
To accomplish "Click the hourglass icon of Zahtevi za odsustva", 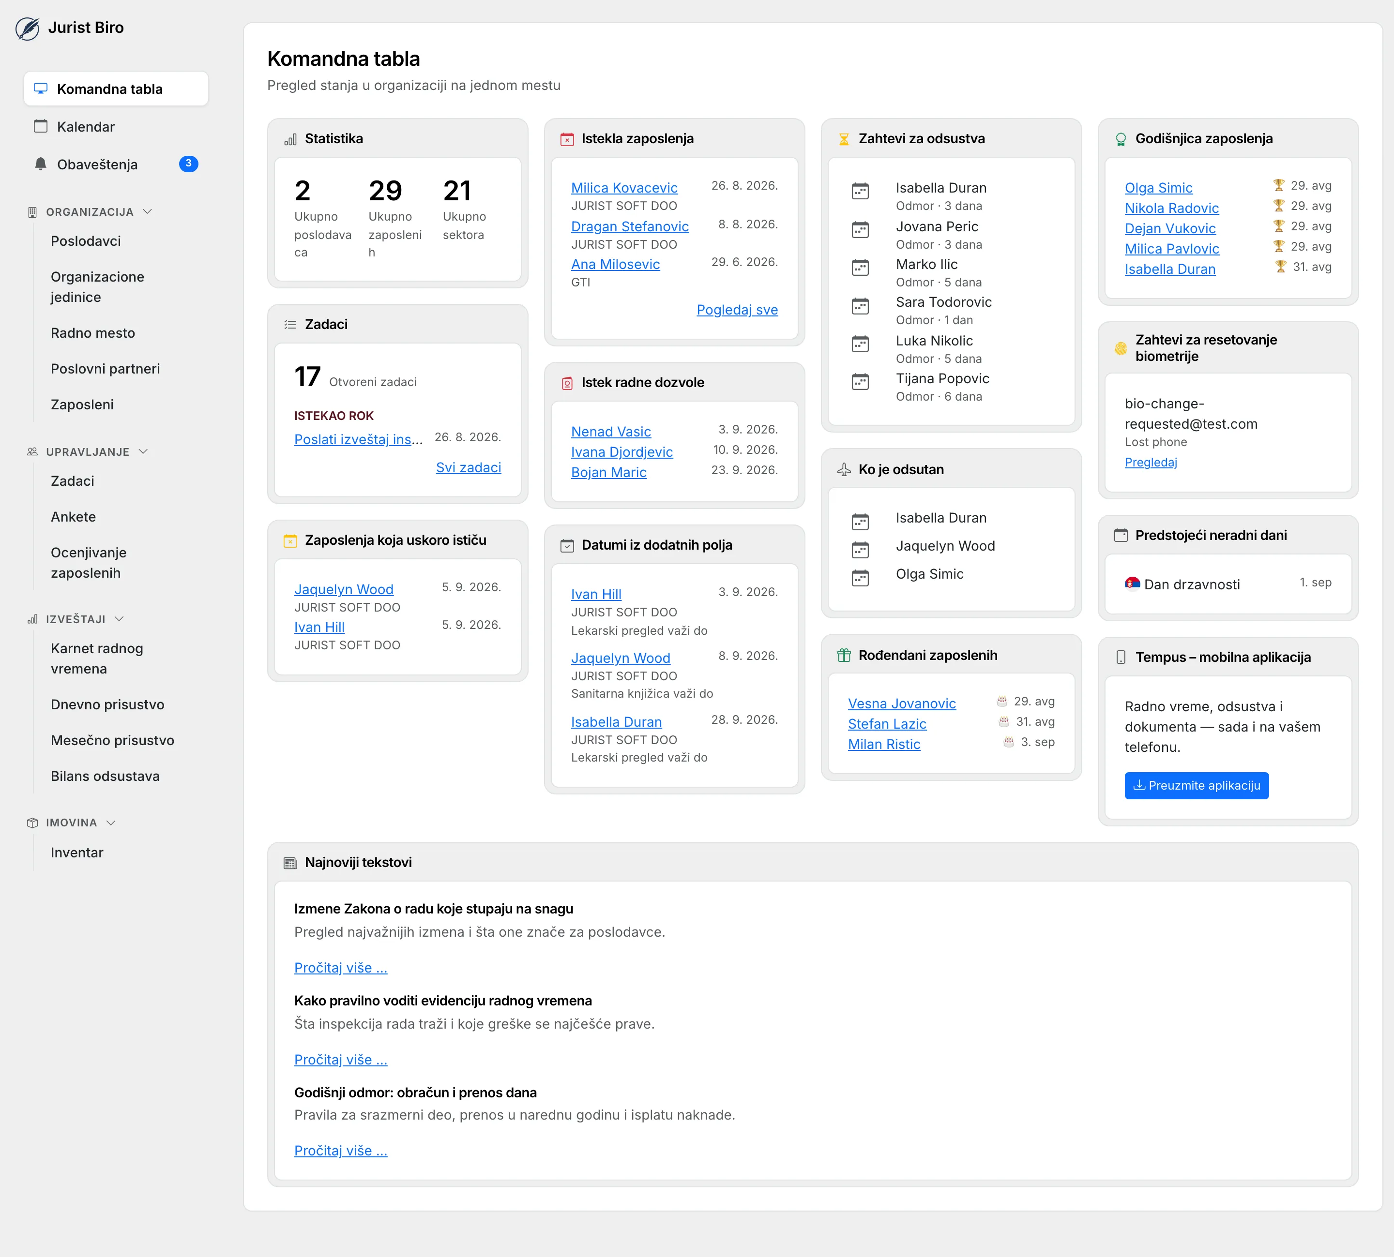I will coord(844,139).
